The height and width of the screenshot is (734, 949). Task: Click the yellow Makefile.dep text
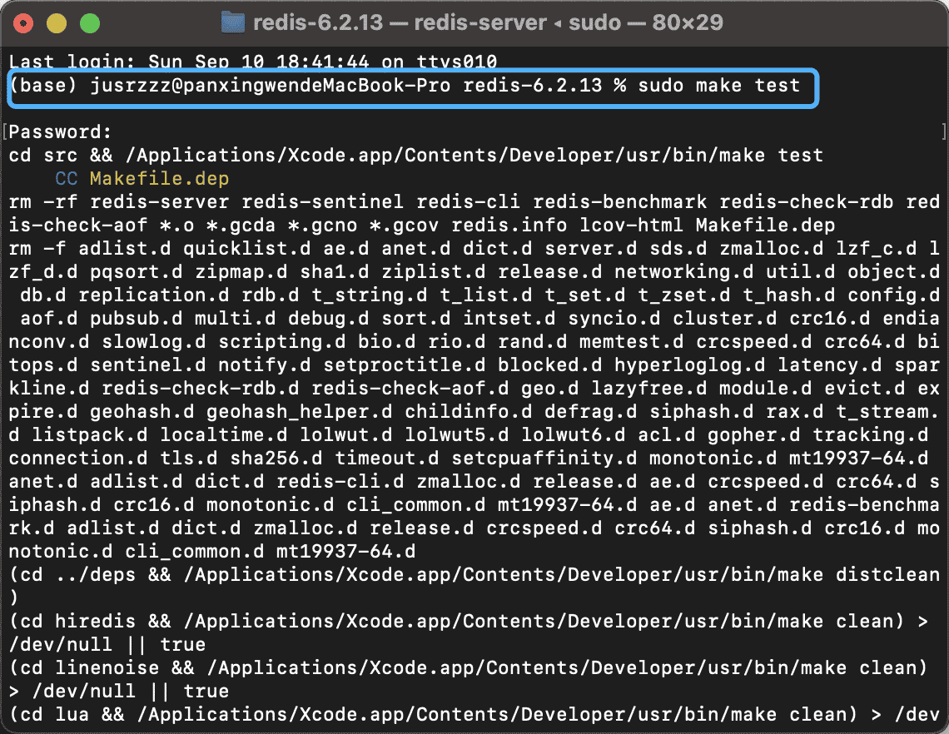(159, 178)
